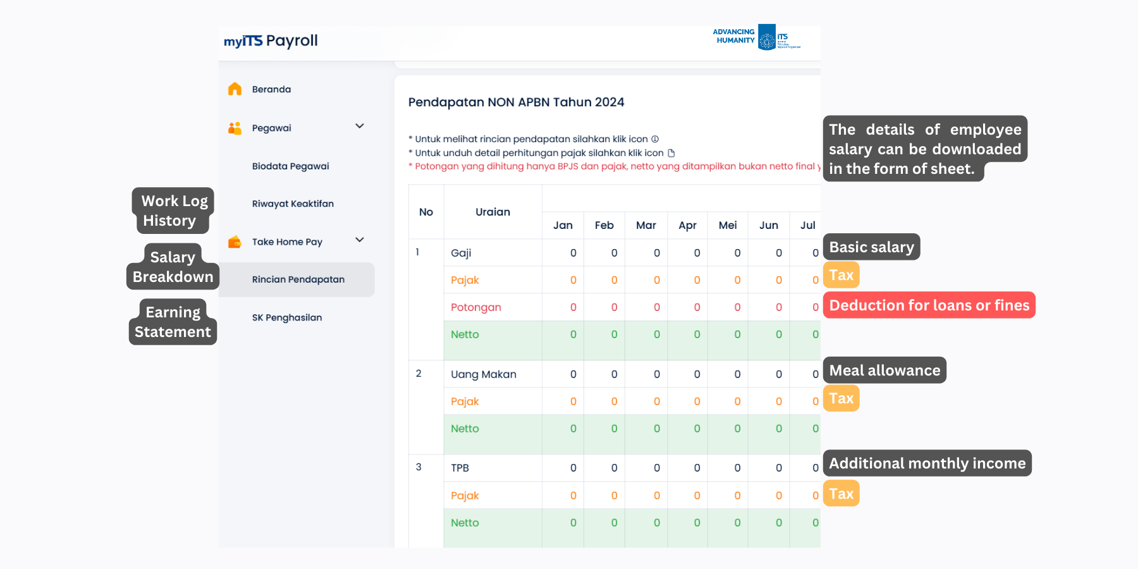1138x569 pixels.
Task: Collapse the Take Home Pay chevron
Action: 360,240
